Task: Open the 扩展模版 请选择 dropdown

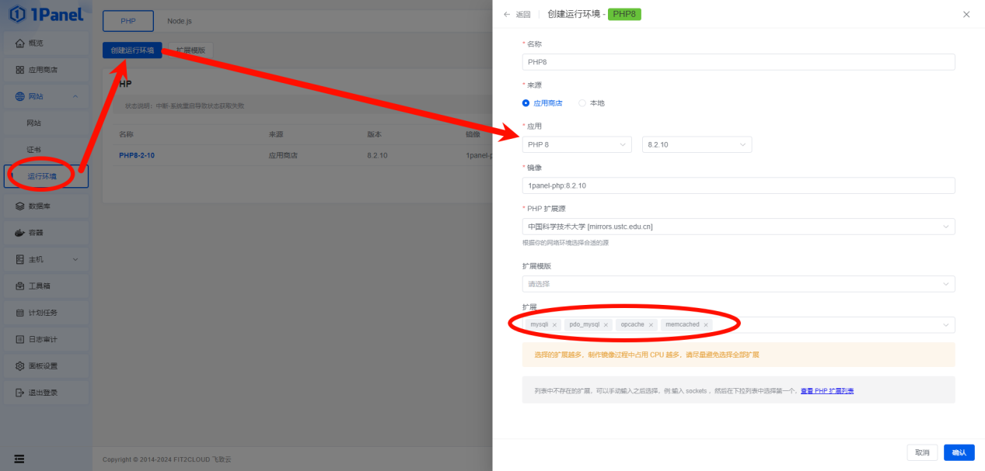Action: coord(739,284)
